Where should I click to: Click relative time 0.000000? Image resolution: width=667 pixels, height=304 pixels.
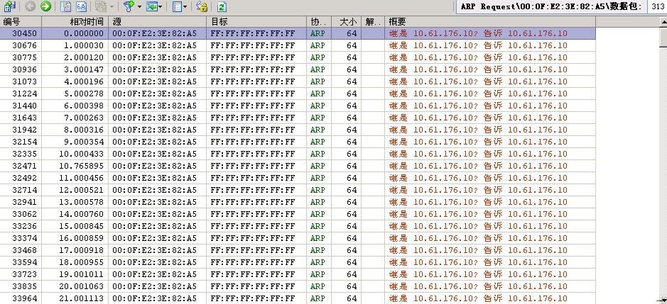pos(84,33)
